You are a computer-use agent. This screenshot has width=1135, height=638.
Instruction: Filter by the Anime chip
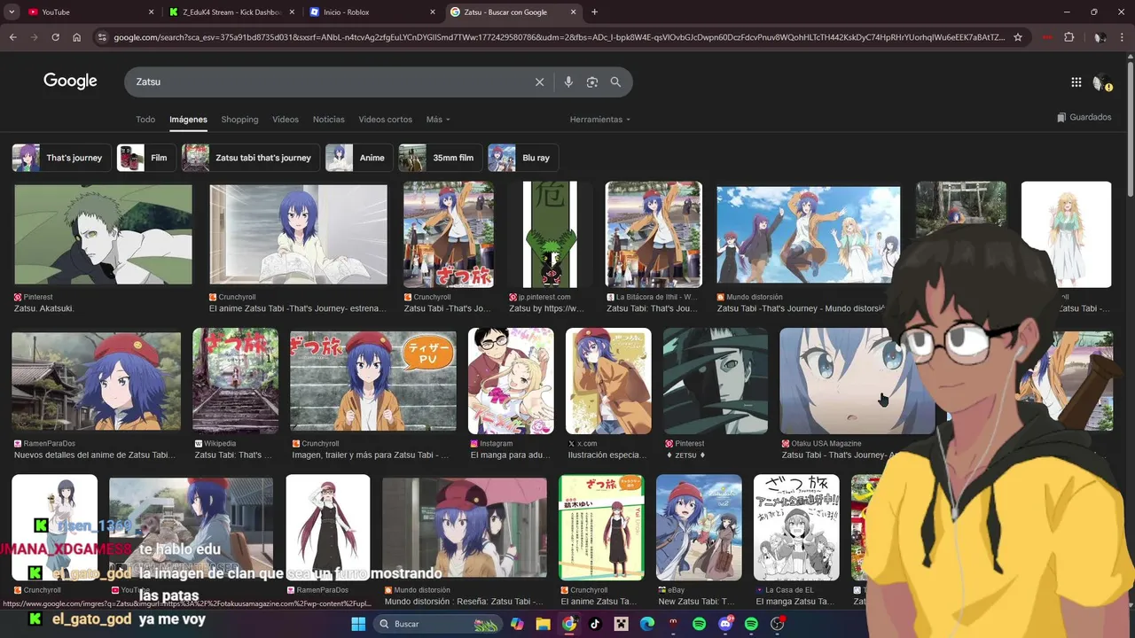pyautogui.click(x=359, y=158)
